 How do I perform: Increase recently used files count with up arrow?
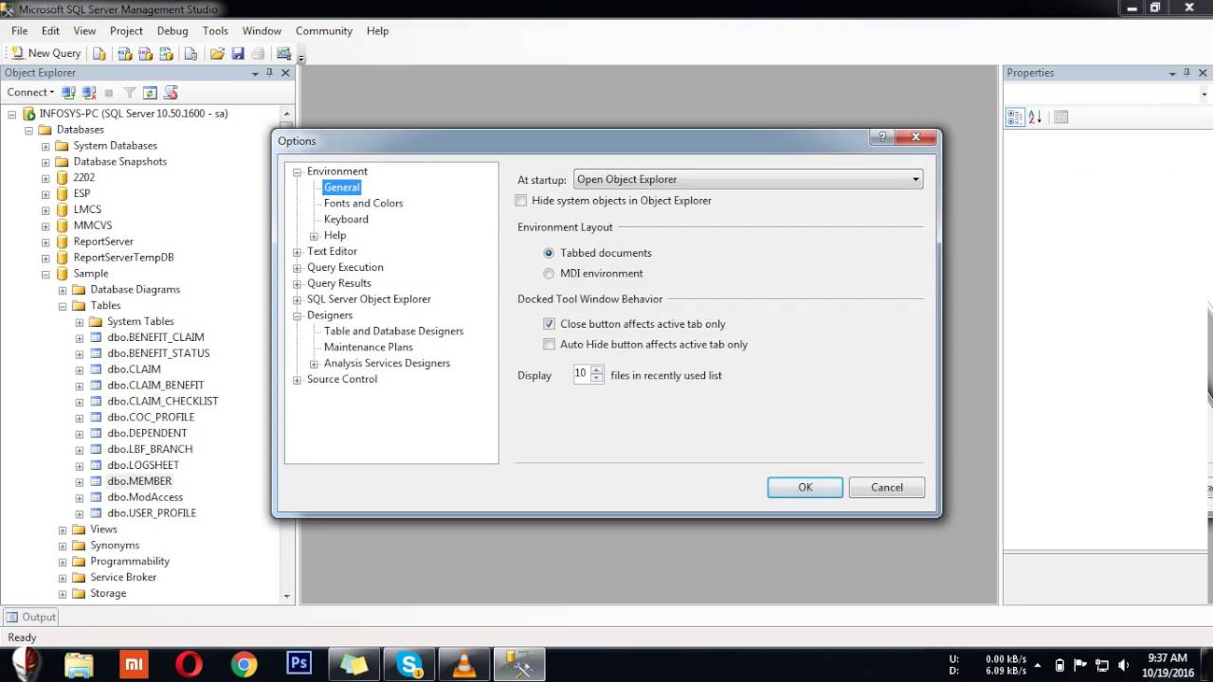pos(596,370)
